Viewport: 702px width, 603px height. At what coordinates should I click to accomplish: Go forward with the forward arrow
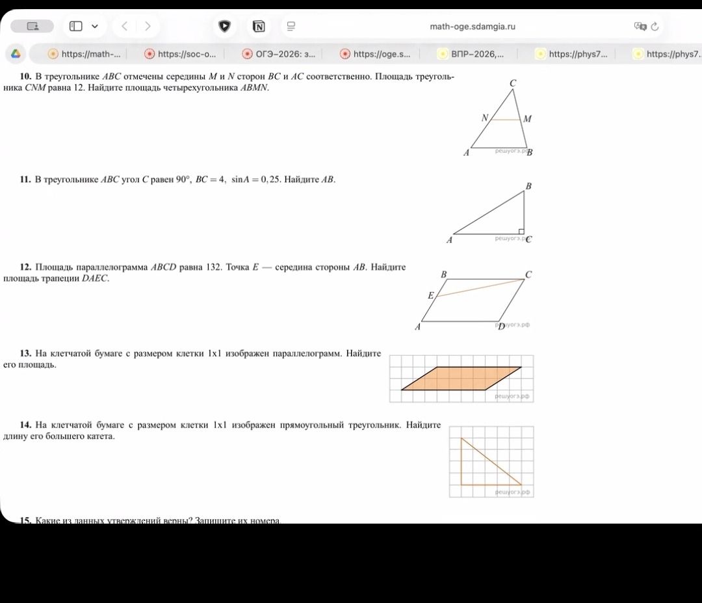[x=148, y=26]
